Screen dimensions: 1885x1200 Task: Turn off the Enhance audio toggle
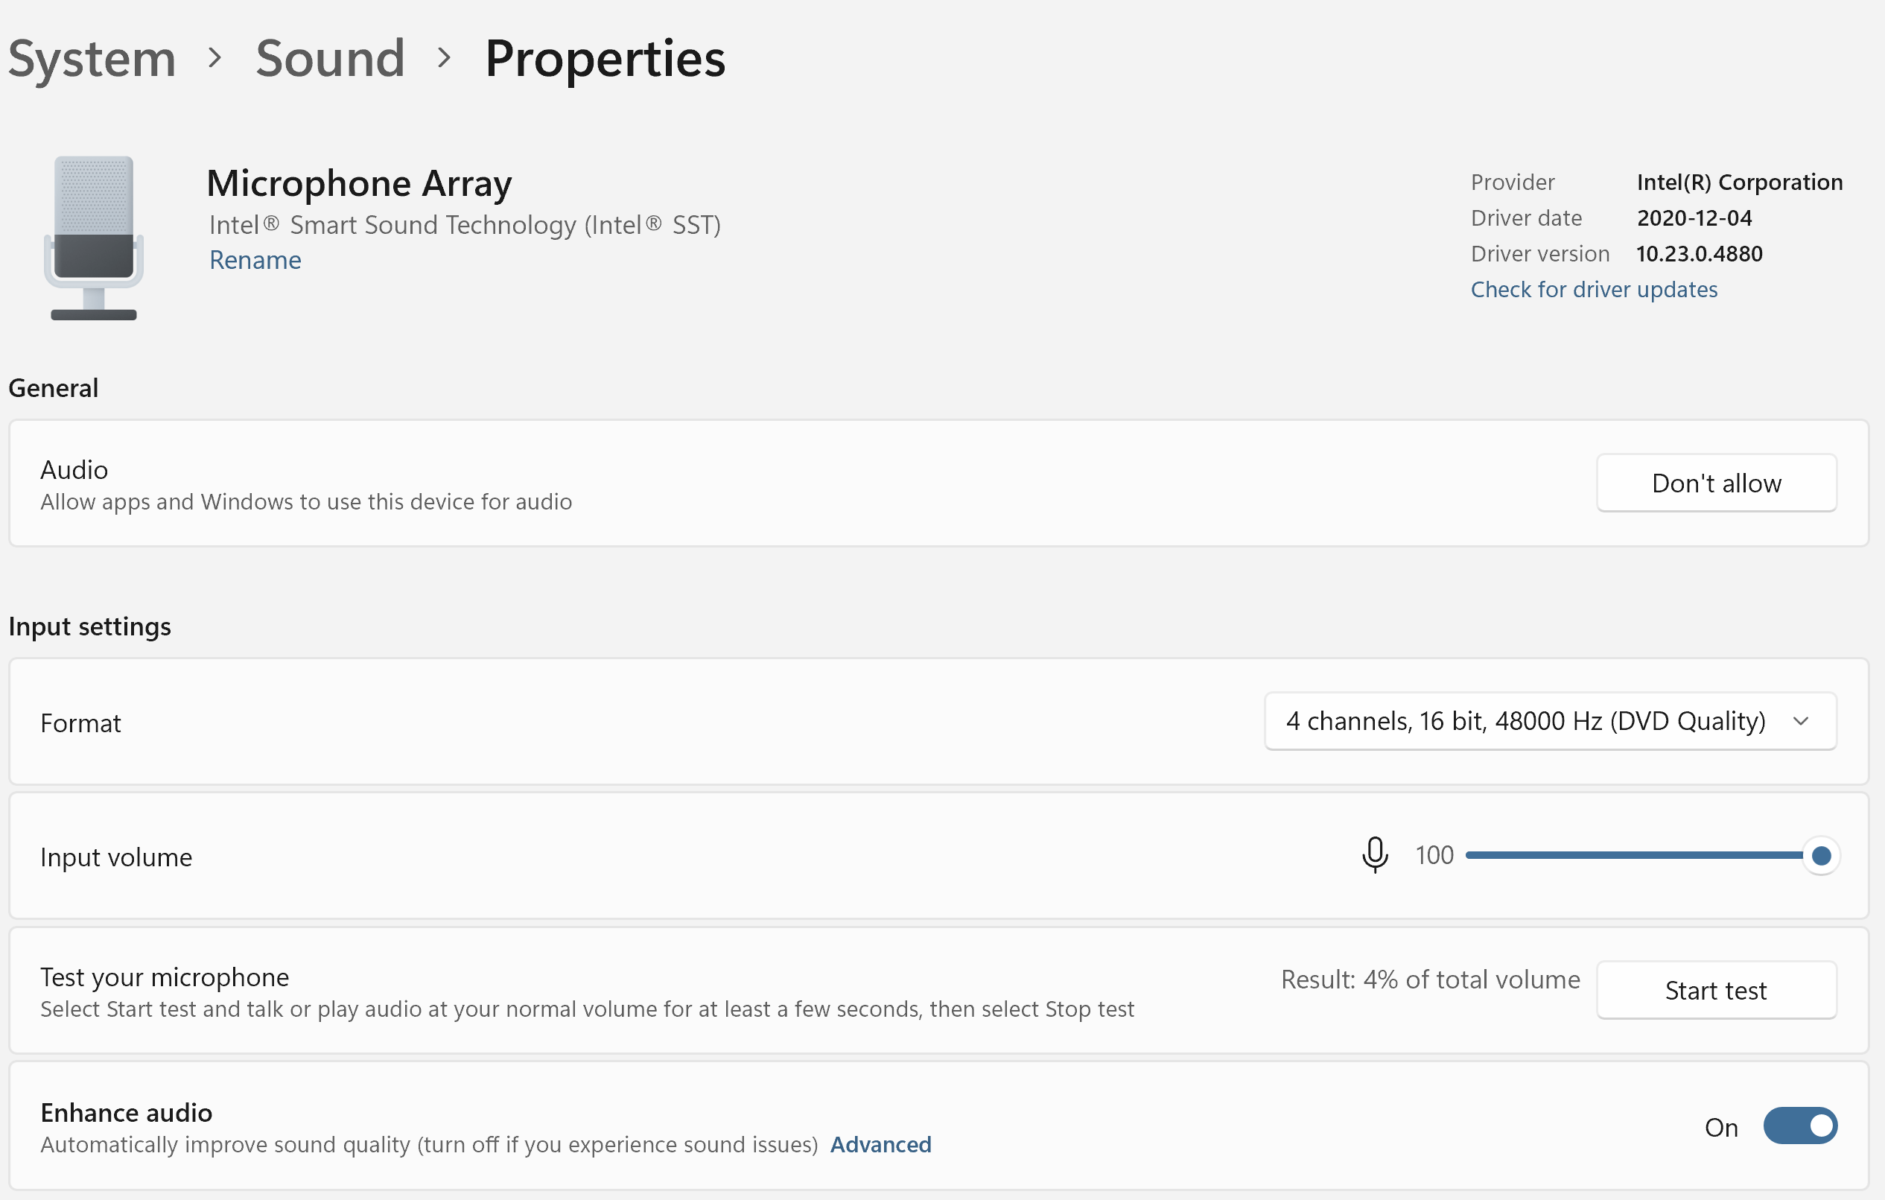(x=1799, y=1126)
